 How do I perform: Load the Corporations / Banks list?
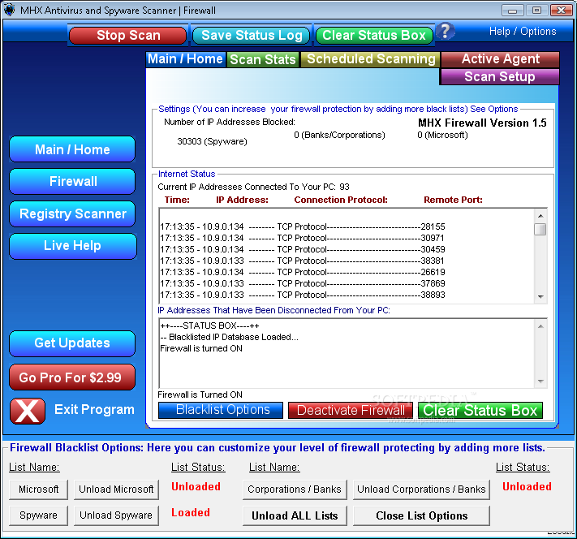[x=295, y=489]
